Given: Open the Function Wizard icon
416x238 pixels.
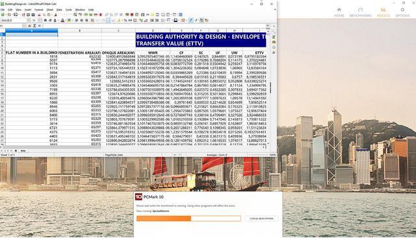Looking at the screenshot, I should pos(30,26).
